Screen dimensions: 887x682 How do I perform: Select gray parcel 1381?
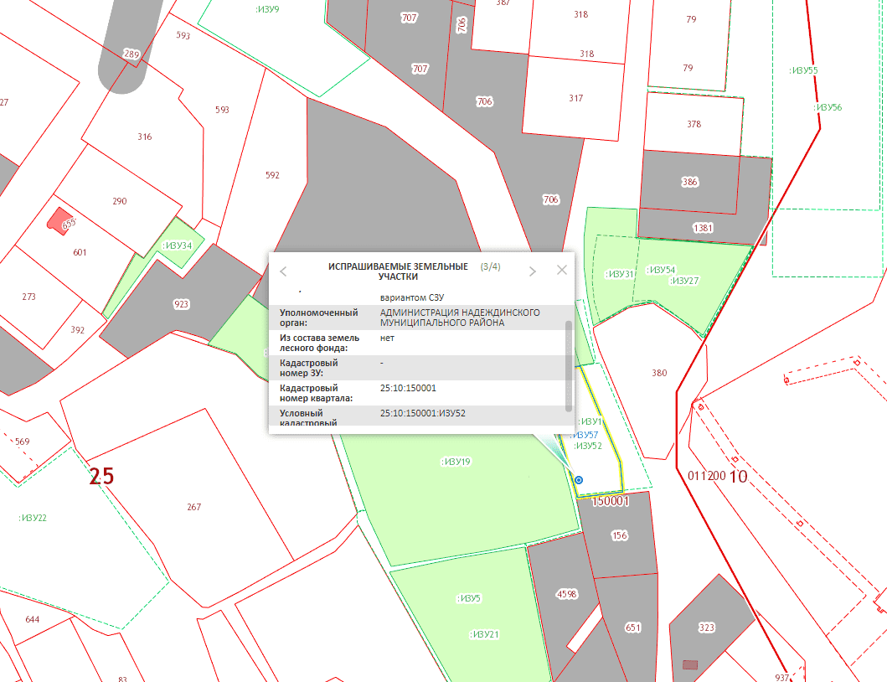click(x=704, y=228)
